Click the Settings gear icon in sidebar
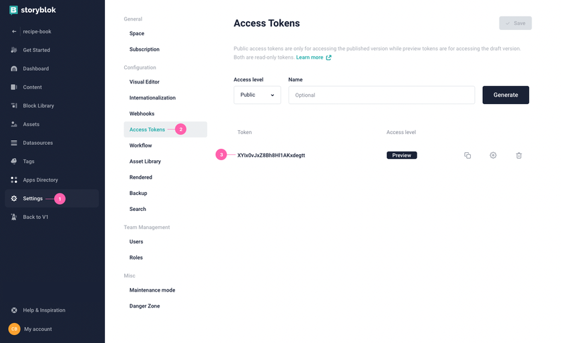The image size is (561, 343). (14, 198)
